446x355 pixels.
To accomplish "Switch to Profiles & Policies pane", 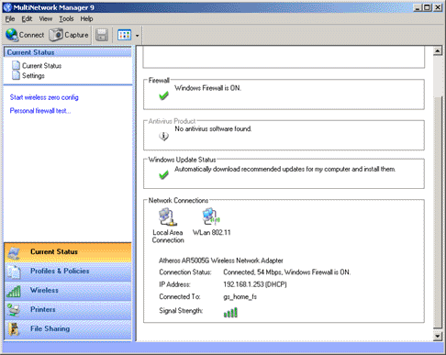I will pyautogui.click(x=68, y=272).
